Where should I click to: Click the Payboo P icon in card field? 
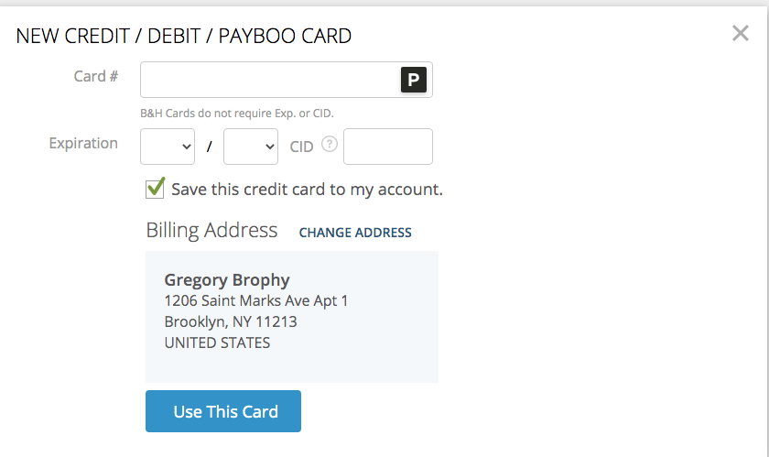[414, 80]
